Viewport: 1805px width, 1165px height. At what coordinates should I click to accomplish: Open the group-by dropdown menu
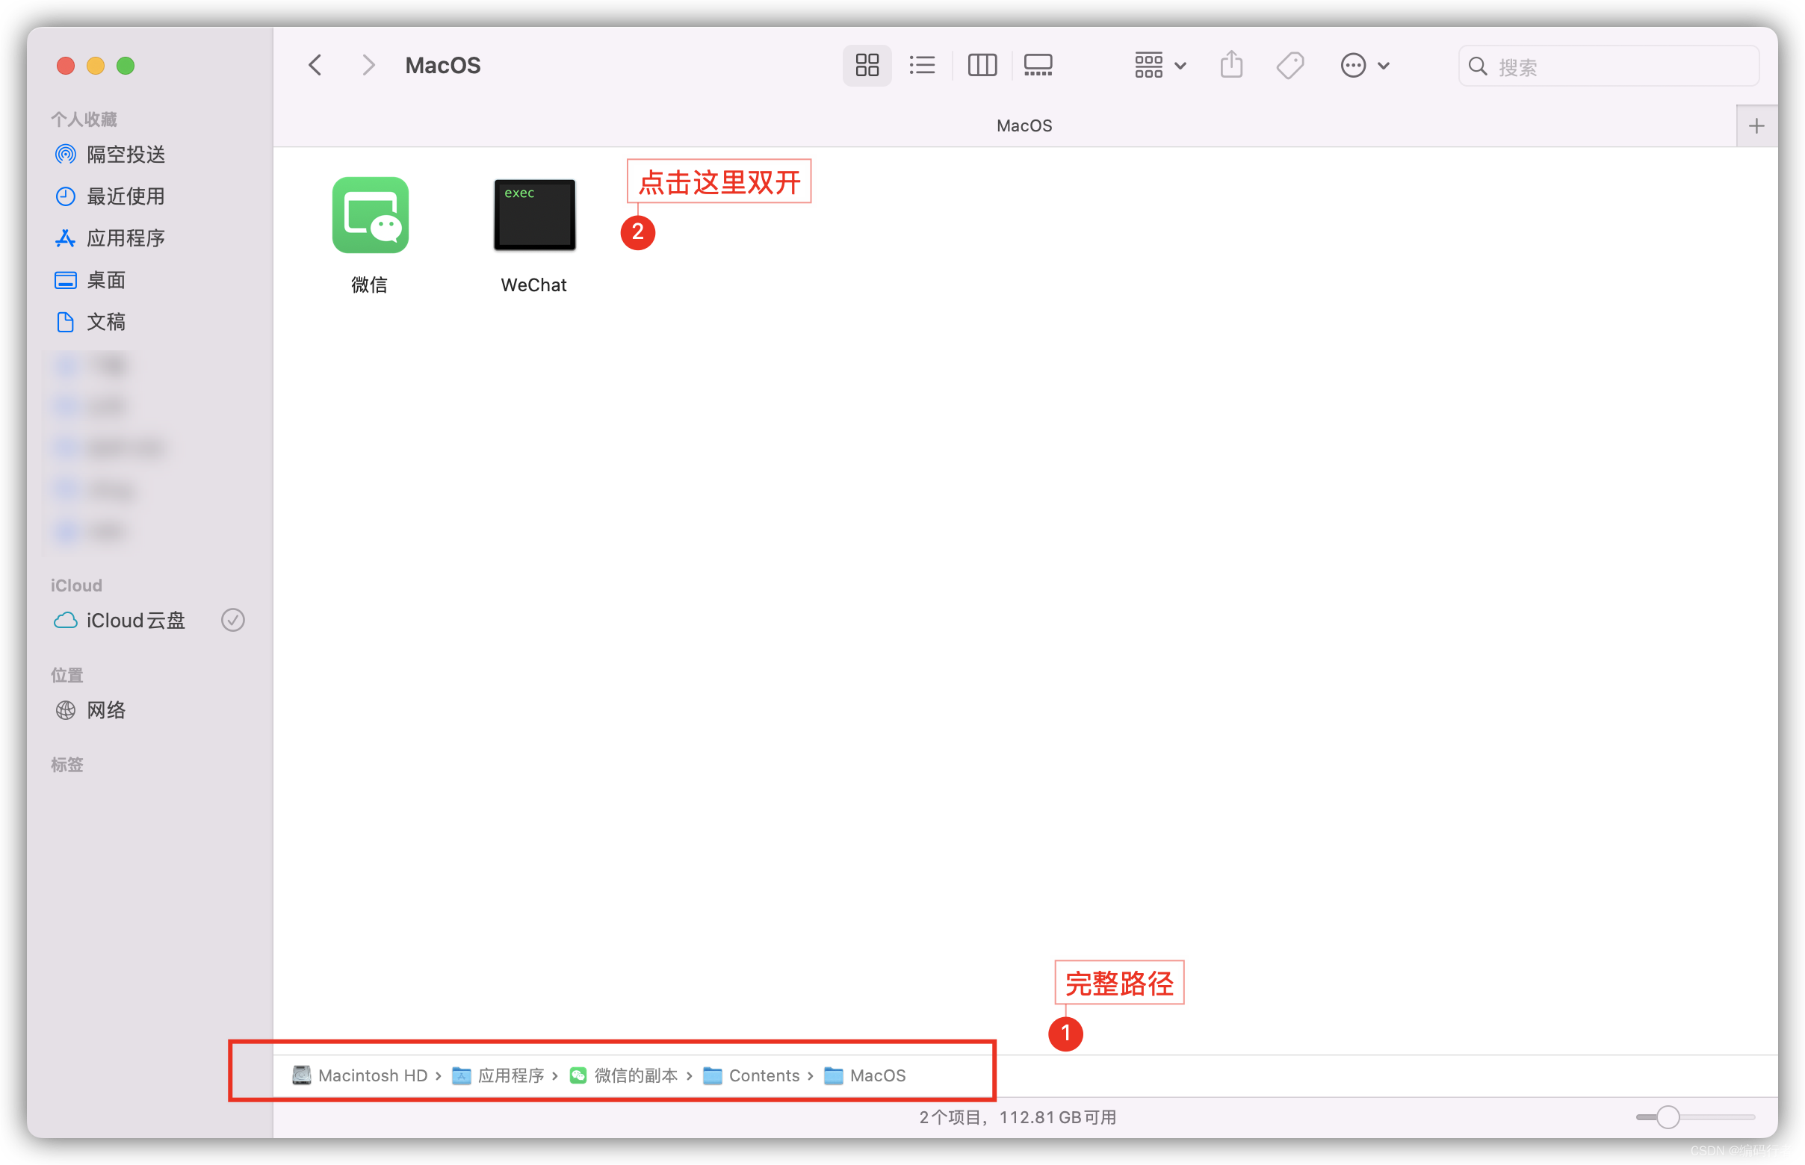[x=1160, y=65]
